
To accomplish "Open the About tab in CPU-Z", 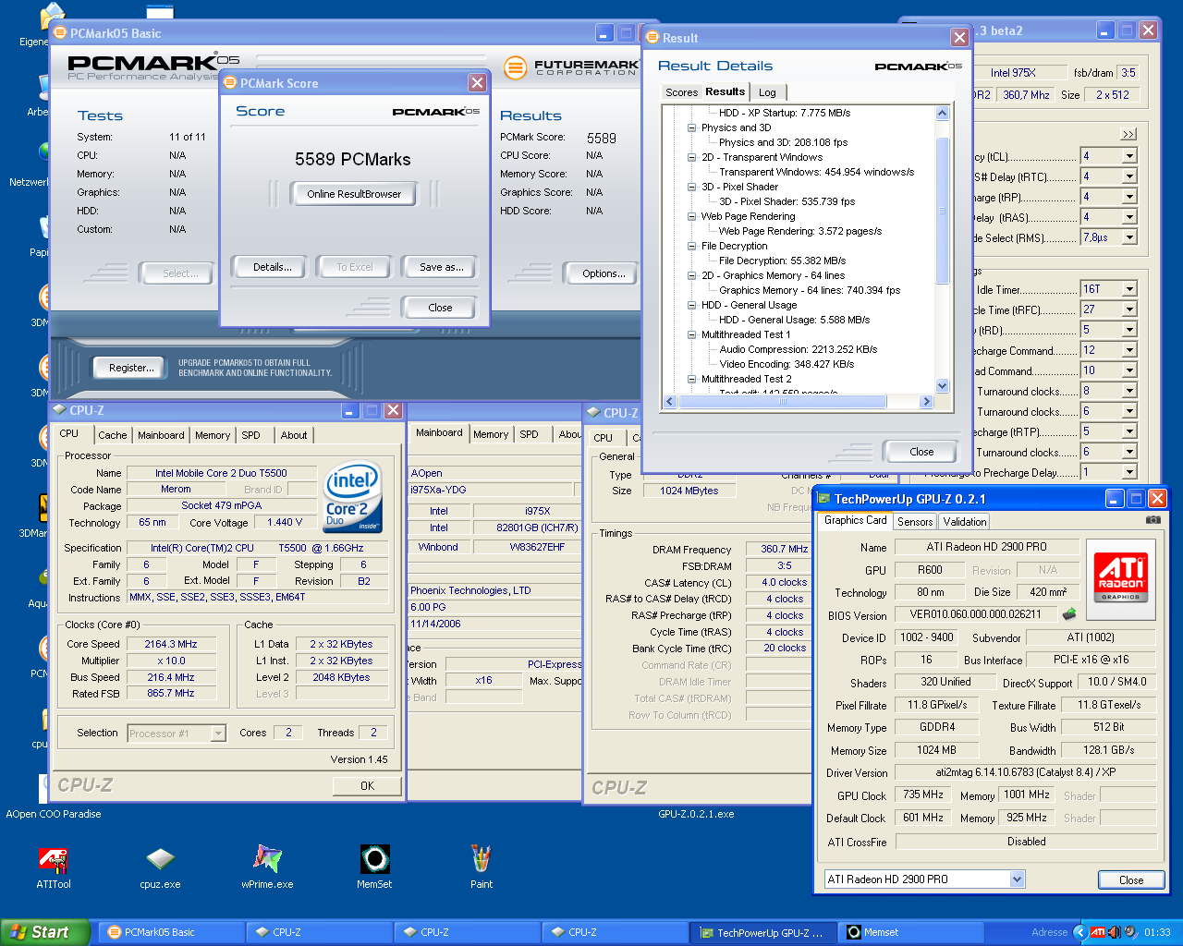I will (294, 435).
